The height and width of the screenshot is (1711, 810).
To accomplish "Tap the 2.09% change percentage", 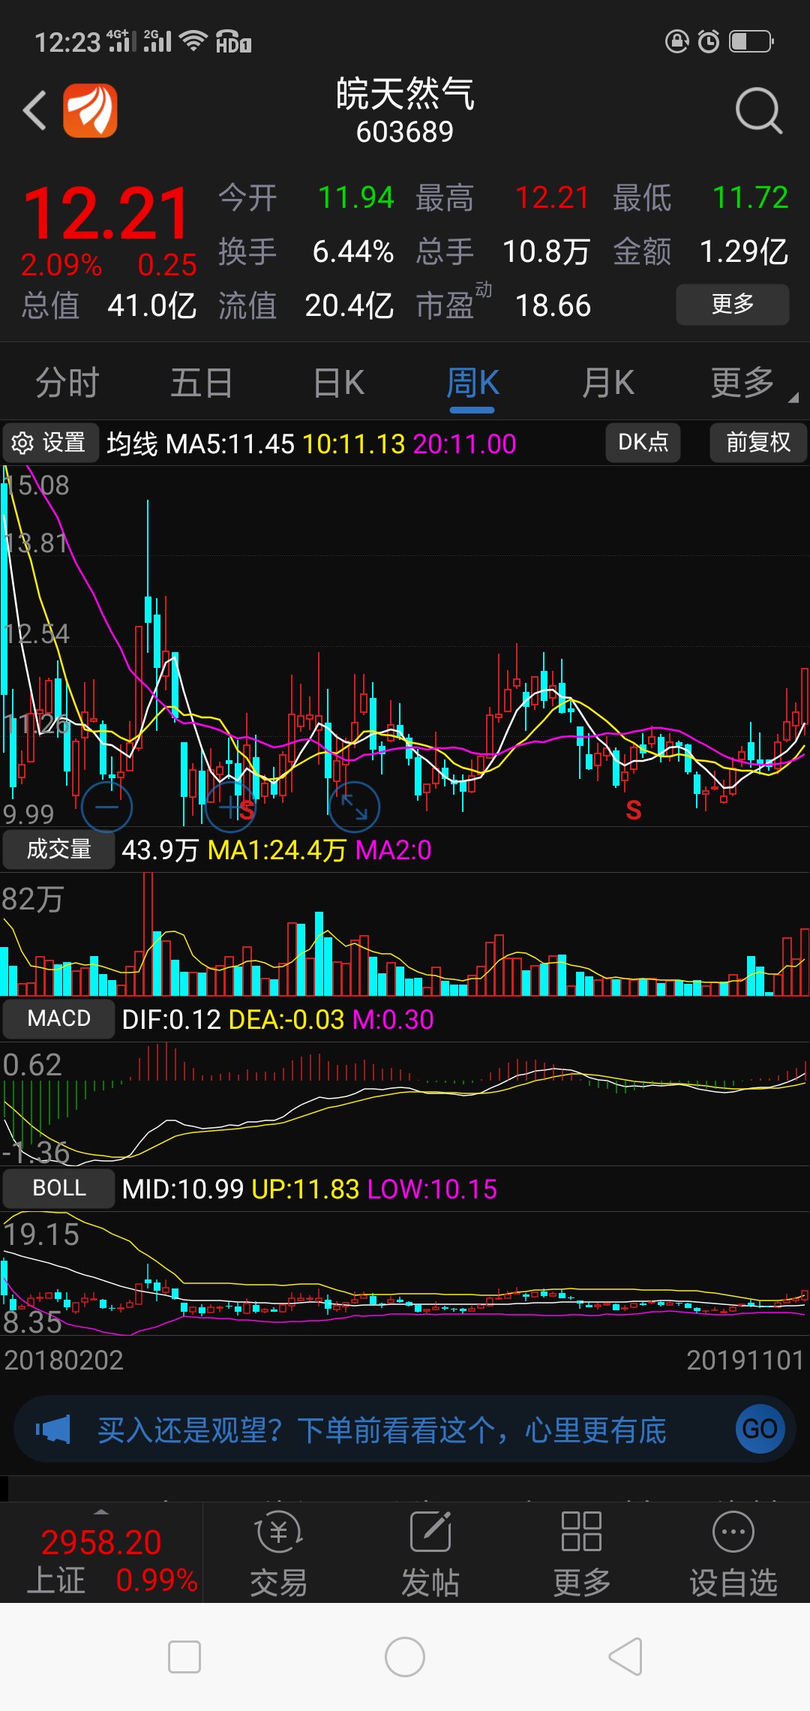I will click(x=61, y=264).
